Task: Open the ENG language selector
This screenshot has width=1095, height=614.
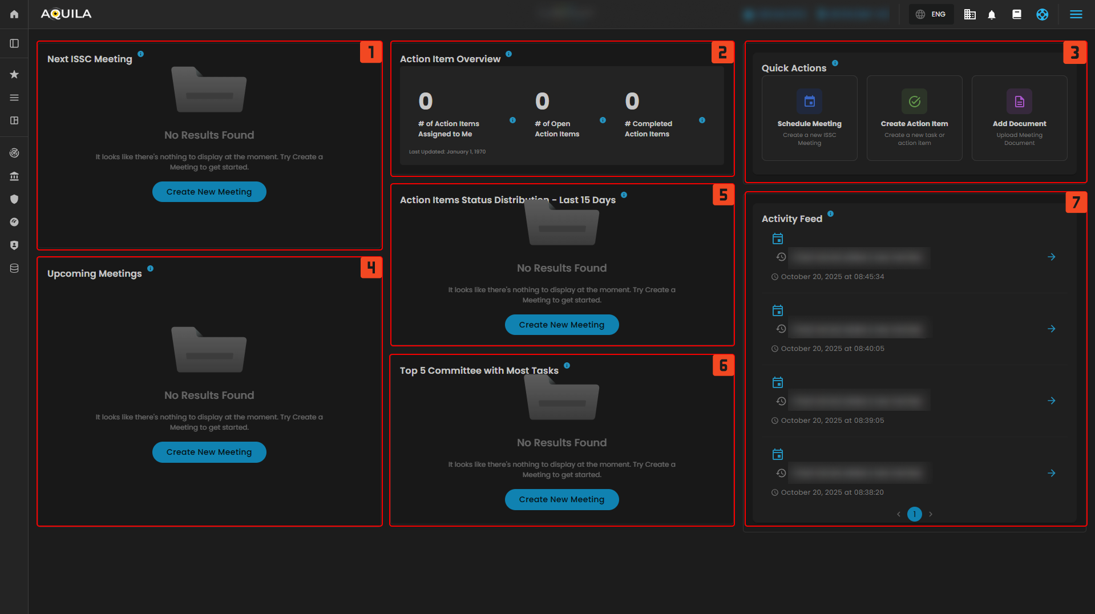Action: 931,14
